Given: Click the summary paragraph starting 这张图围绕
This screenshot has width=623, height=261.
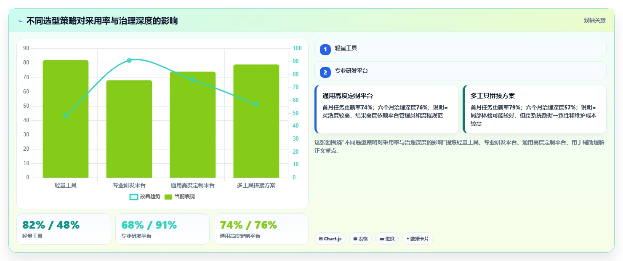Looking at the screenshot, I should [x=460, y=146].
